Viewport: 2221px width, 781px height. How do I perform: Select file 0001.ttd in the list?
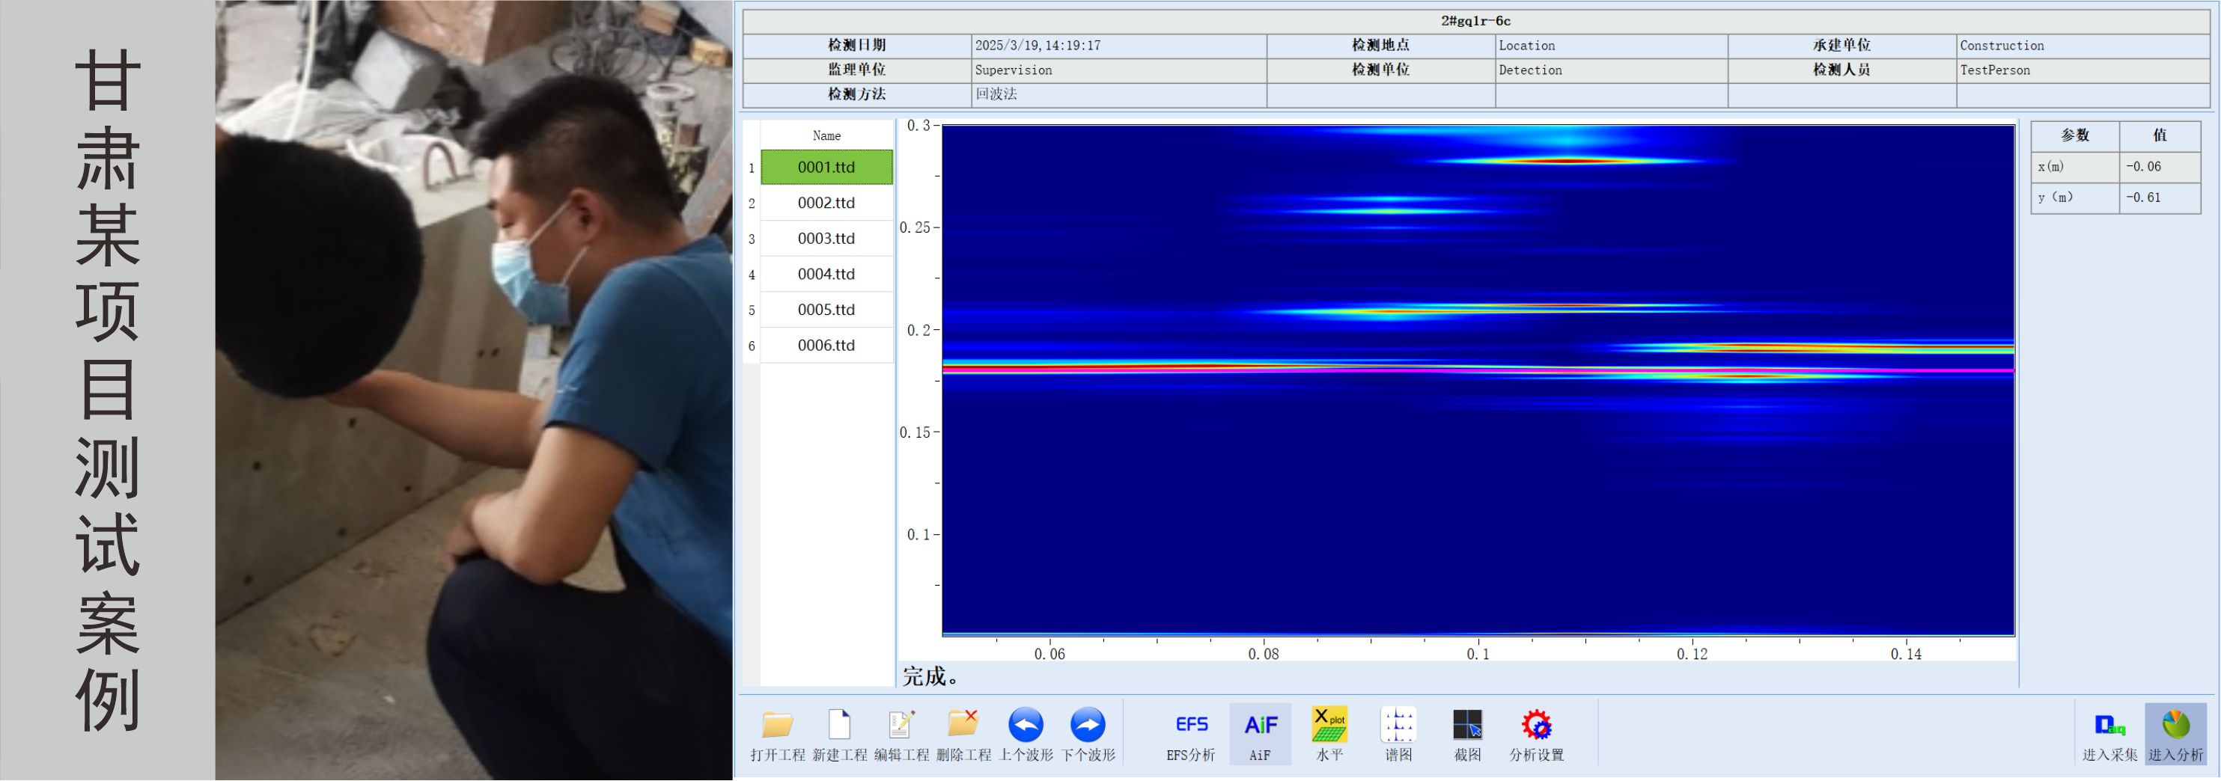[x=826, y=168]
